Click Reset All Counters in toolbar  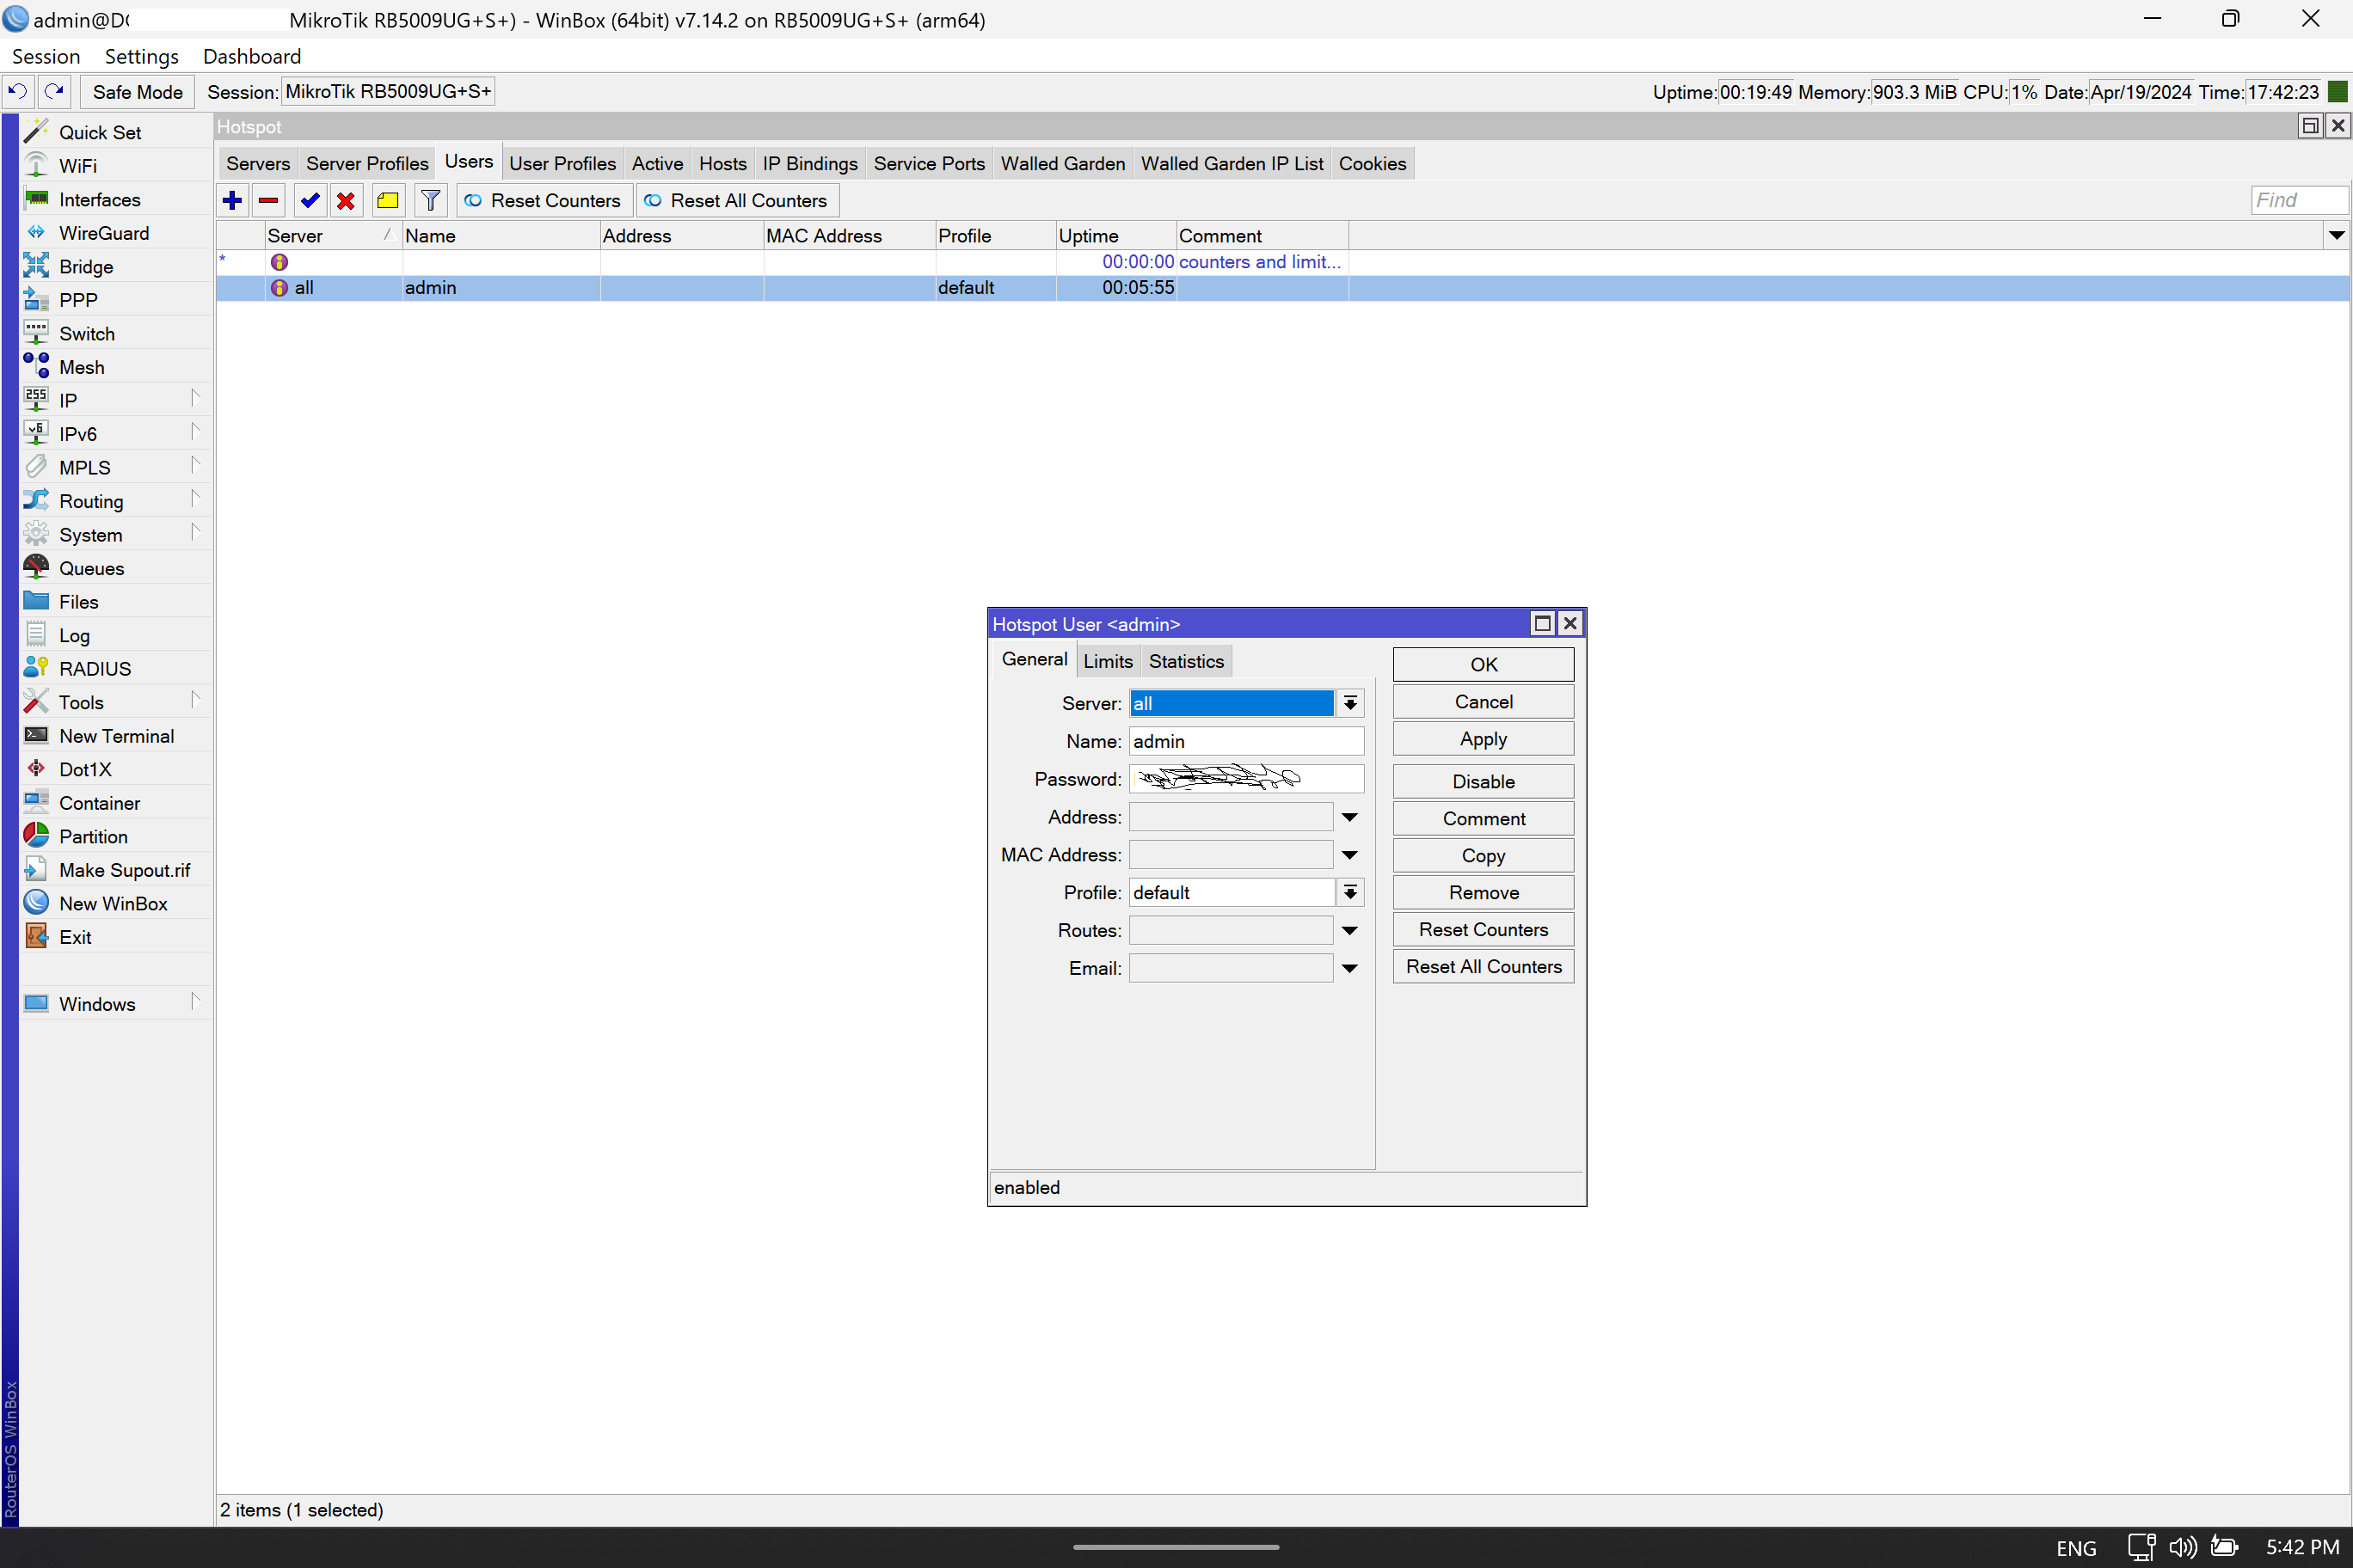tap(737, 201)
